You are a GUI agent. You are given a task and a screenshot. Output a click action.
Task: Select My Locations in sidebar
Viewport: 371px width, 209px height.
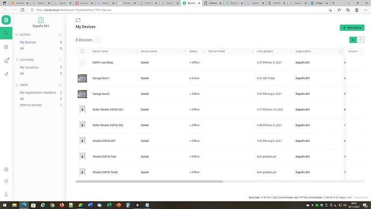[x=30, y=67]
